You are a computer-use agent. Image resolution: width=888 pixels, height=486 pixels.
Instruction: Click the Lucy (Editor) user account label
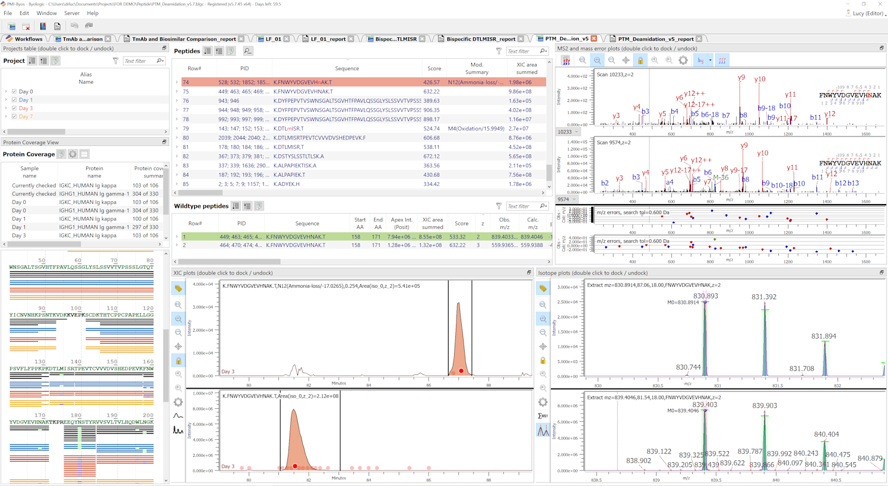click(x=867, y=13)
